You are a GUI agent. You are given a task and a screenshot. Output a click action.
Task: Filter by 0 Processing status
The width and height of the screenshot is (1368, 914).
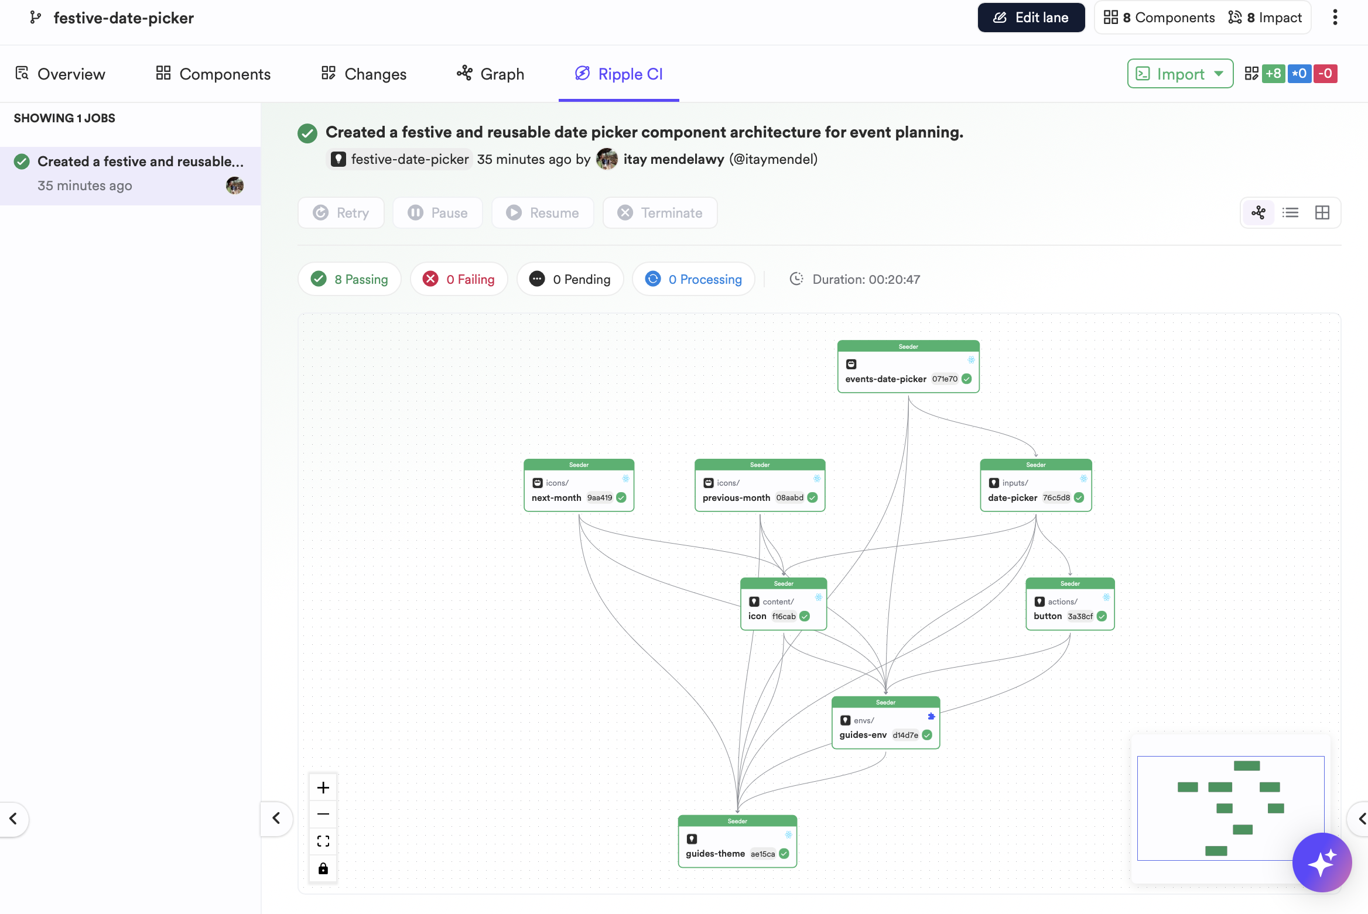[694, 279]
